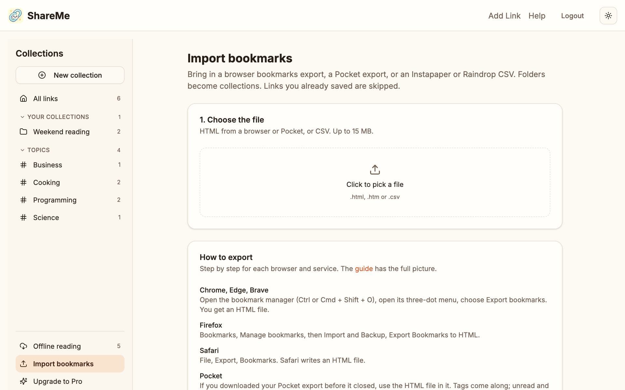
Task: Open Add Link in the top navigation
Action: tap(504, 16)
